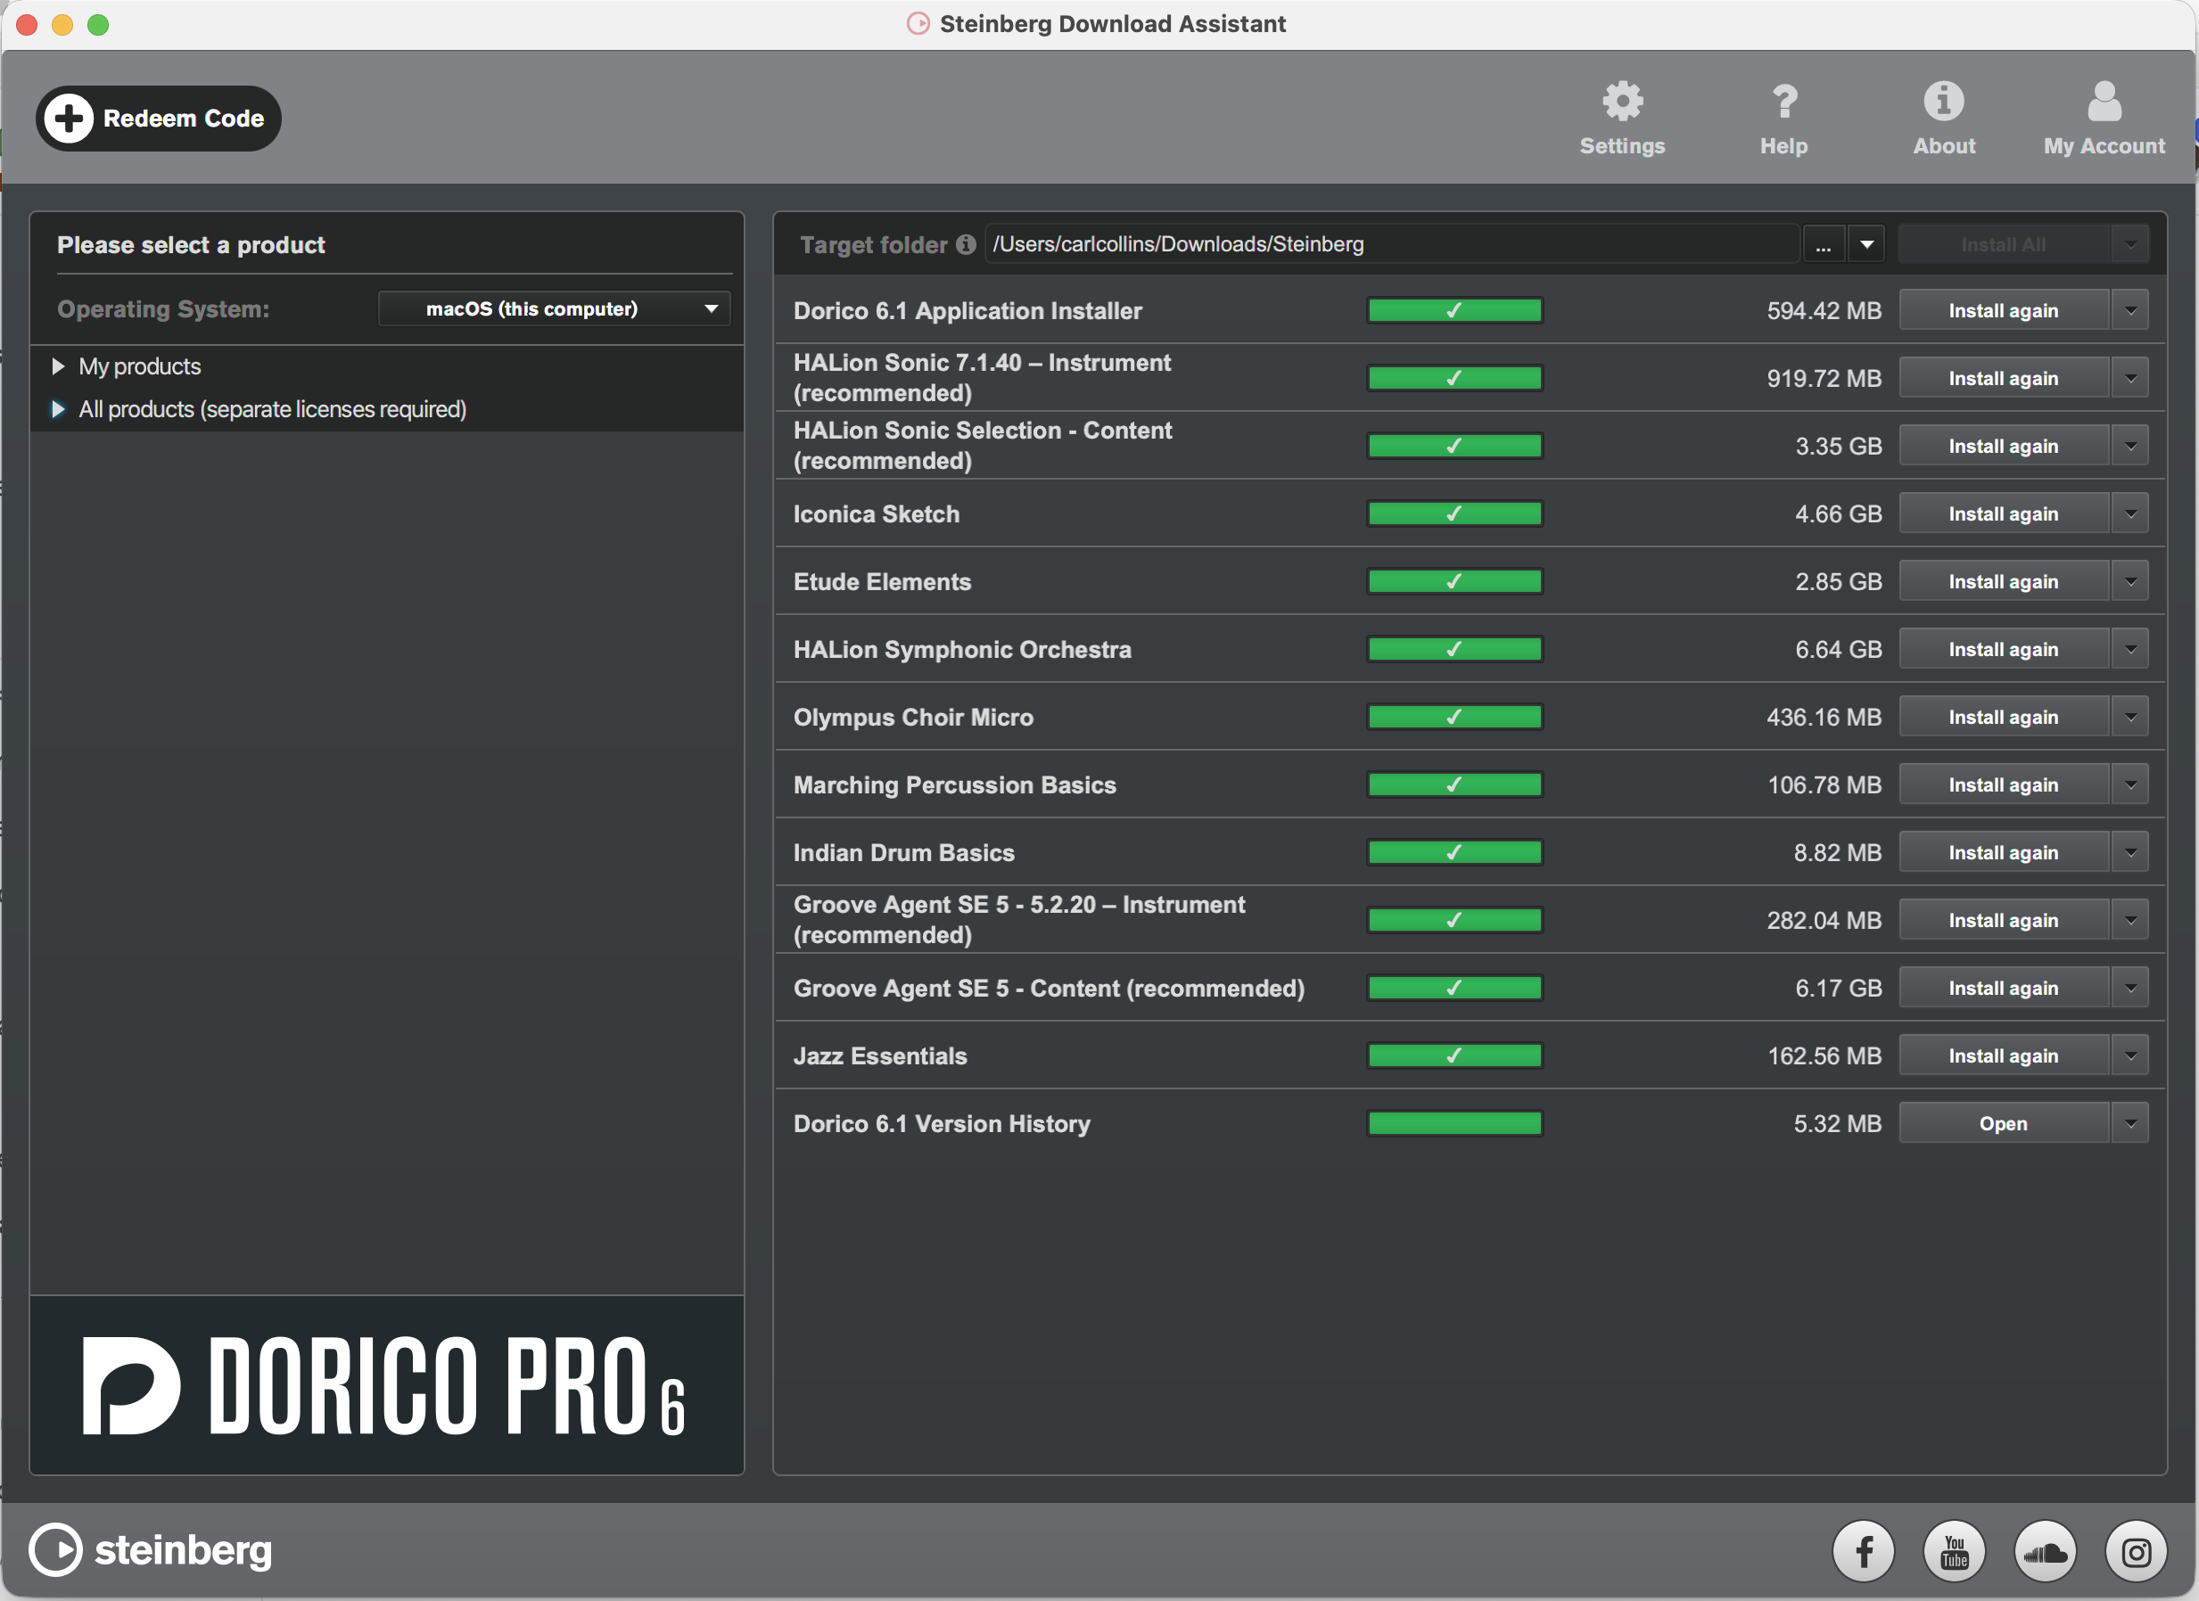The width and height of the screenshot is (2199, 1601).
Task: Open the Settings gear icon
Action: 1622,102
